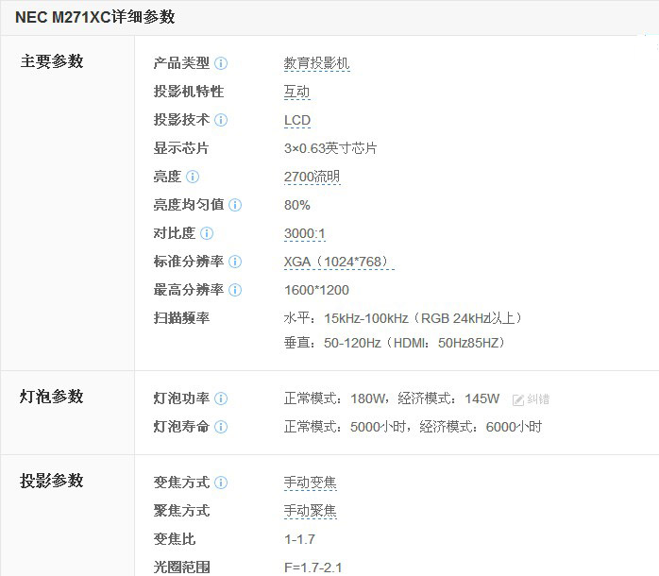Click info icon next to 灯泡功率
The width and height of the screenshot is (659, 576).
tap(221, 398)
